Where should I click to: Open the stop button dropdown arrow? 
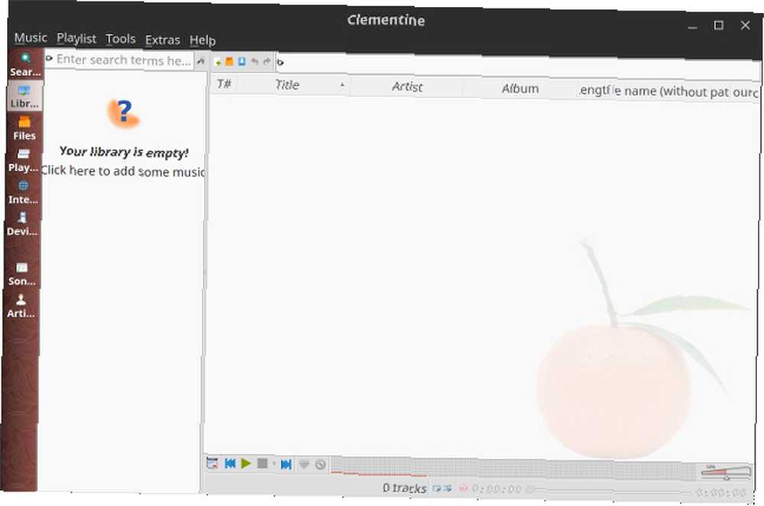pyautogui.click(x=274, y=464)
